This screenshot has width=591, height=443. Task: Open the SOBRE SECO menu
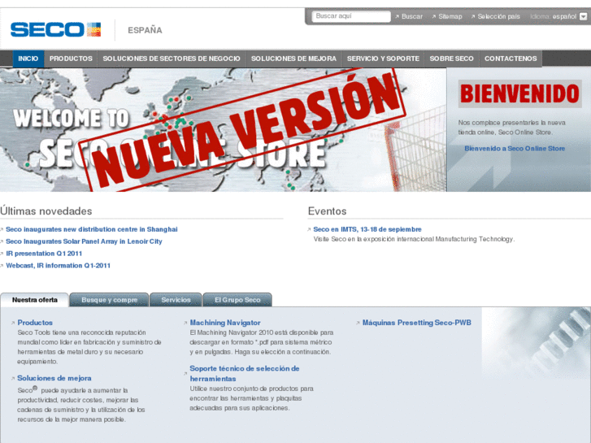[x=451, y=59]
